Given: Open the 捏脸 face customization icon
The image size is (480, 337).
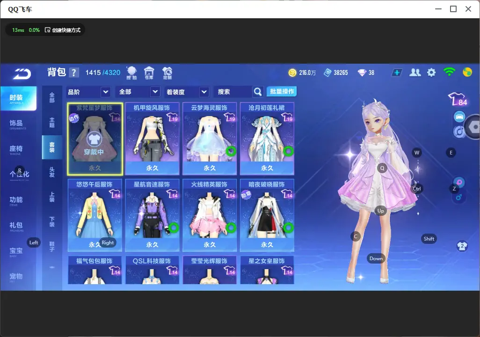Looking at the screenshot, I should coord(131,73).
